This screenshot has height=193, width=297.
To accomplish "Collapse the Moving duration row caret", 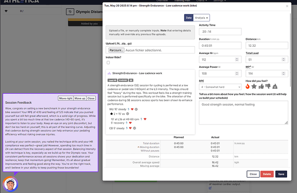I will coord(139,147).
